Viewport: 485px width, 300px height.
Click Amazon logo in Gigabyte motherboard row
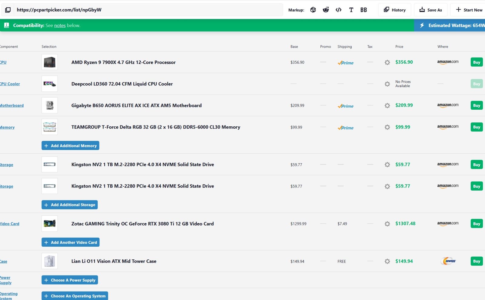pyautogui.click(x=448, y=105)
